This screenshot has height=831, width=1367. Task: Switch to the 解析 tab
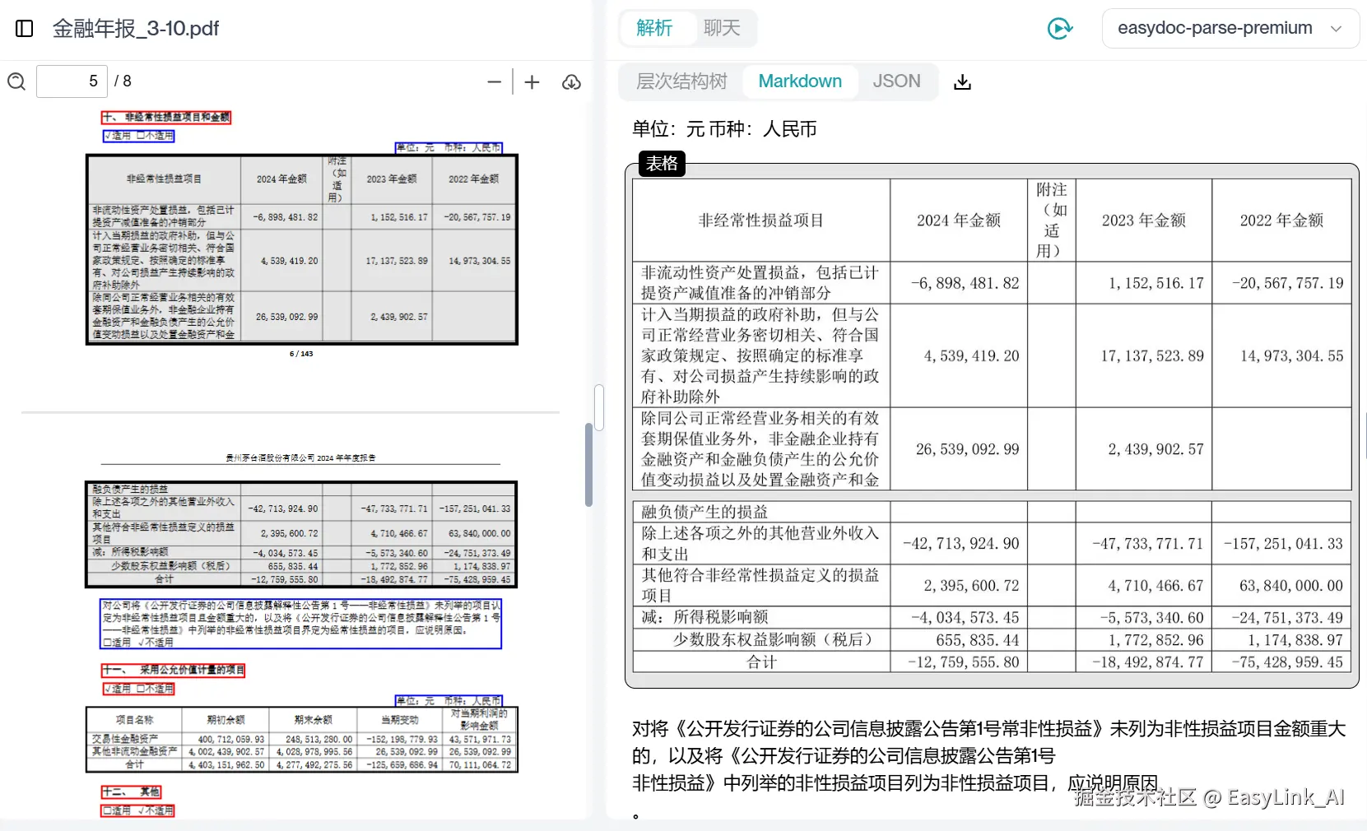click(x=654, y=28)
